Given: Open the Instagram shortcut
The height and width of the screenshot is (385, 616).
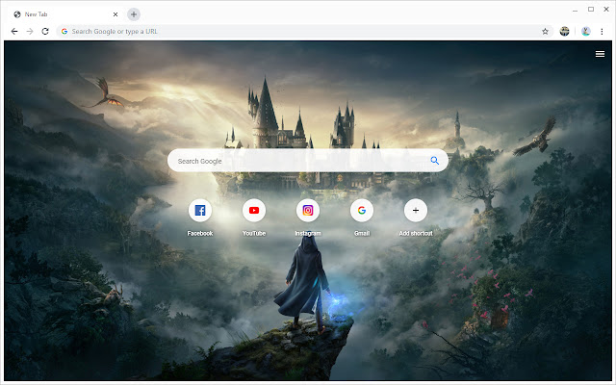Looking at the screenshot, I should [x=308, y=210].
